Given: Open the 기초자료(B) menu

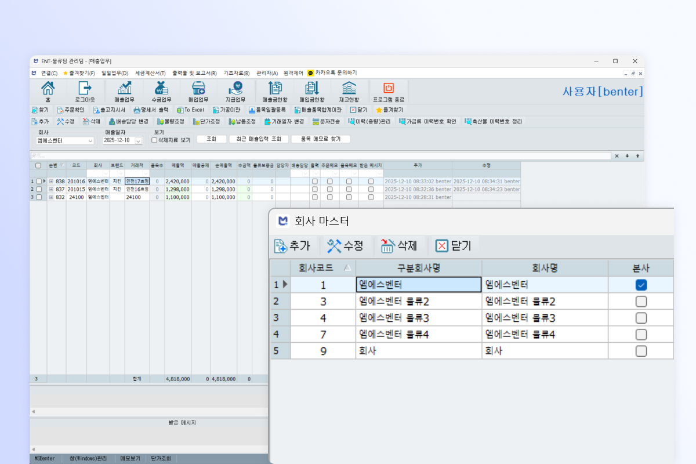Looking at the screenshot, I should (236, 72).
